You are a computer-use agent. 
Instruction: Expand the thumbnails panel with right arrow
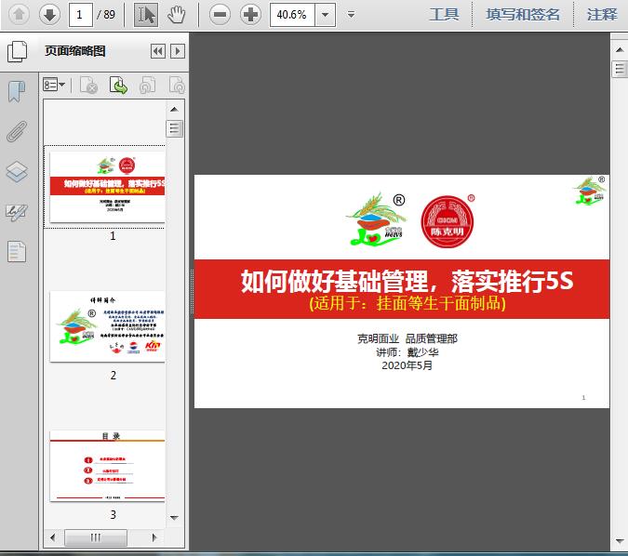(x=178, y=51)
